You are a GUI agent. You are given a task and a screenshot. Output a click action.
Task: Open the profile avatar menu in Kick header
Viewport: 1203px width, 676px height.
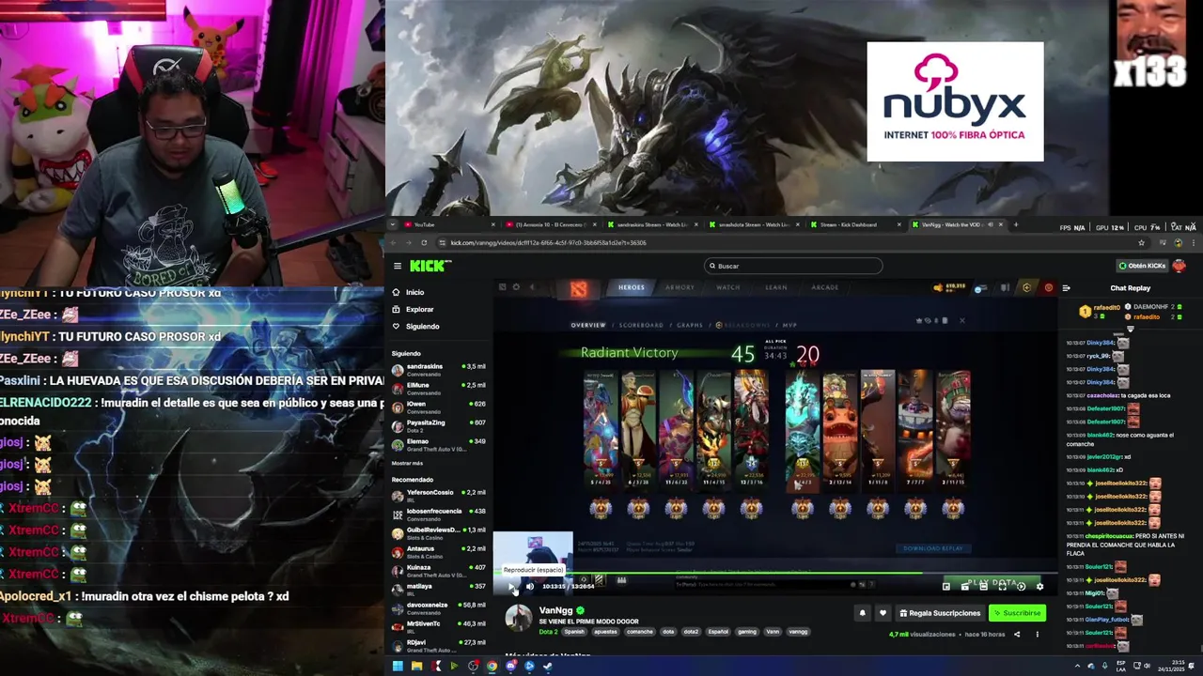[1180, 266]
